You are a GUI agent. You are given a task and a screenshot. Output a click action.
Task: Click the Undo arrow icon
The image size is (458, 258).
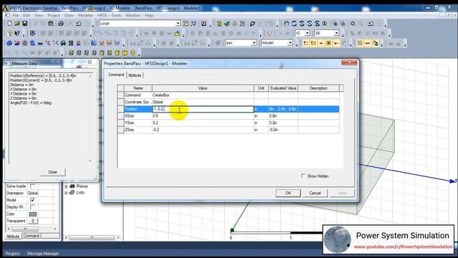pos(79,24)
